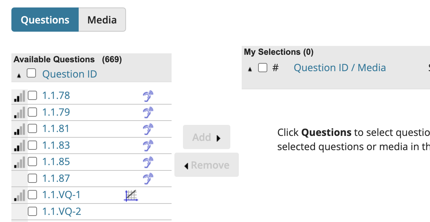Click difficulty bars icon for 1.1.79
The height and width of the screenshot is (222, 430).
click(x=20, y=112)
